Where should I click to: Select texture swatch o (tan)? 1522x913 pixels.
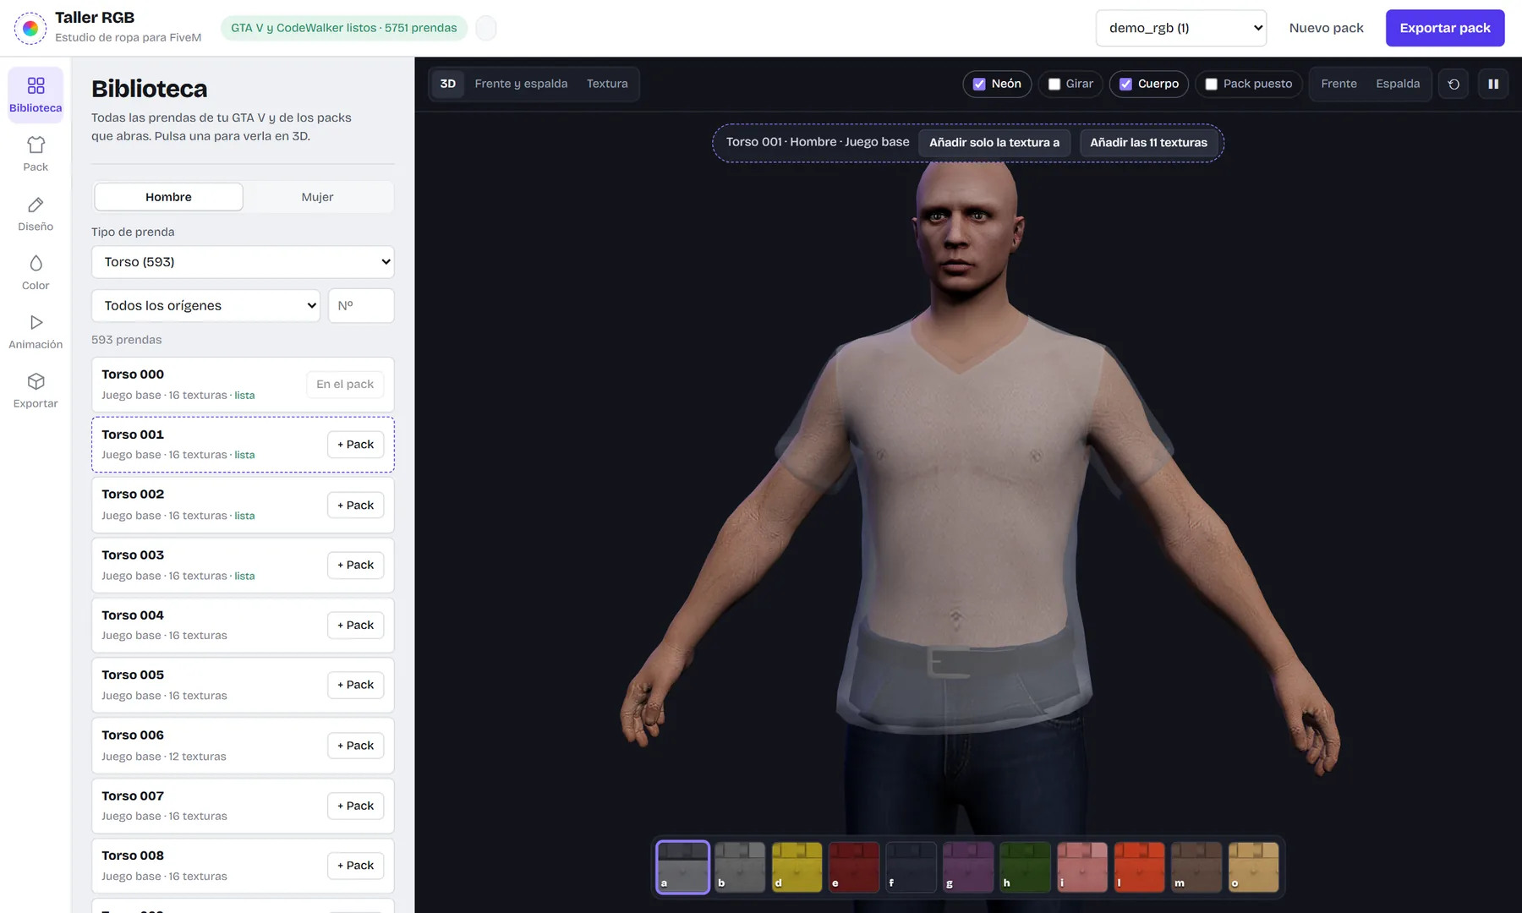pos(1253,867)
